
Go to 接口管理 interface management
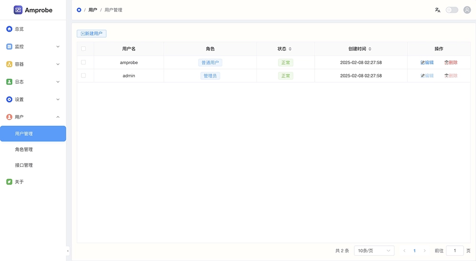24,165
